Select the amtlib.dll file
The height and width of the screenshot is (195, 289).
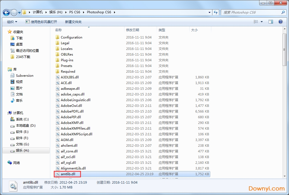[68, 174]
